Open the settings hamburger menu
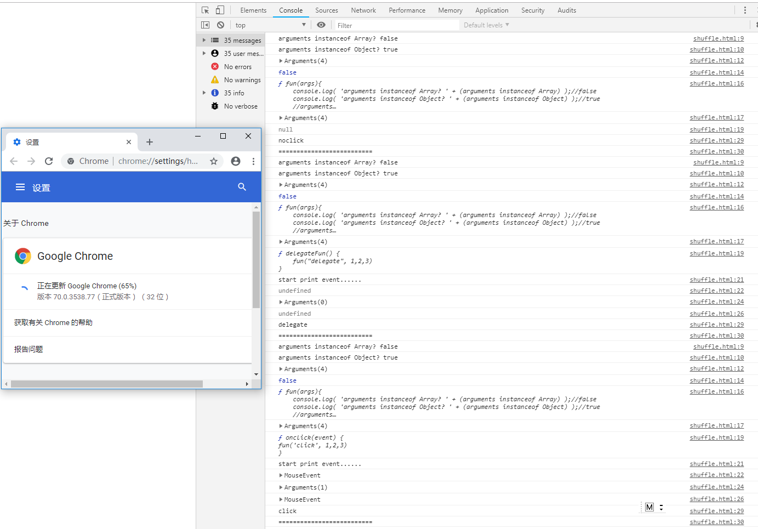758x529 pixels. [x=20, y=187]
